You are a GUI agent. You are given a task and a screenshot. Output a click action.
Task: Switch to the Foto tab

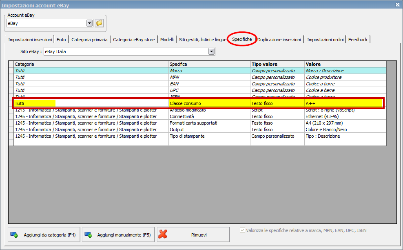(x=61, y=40)
